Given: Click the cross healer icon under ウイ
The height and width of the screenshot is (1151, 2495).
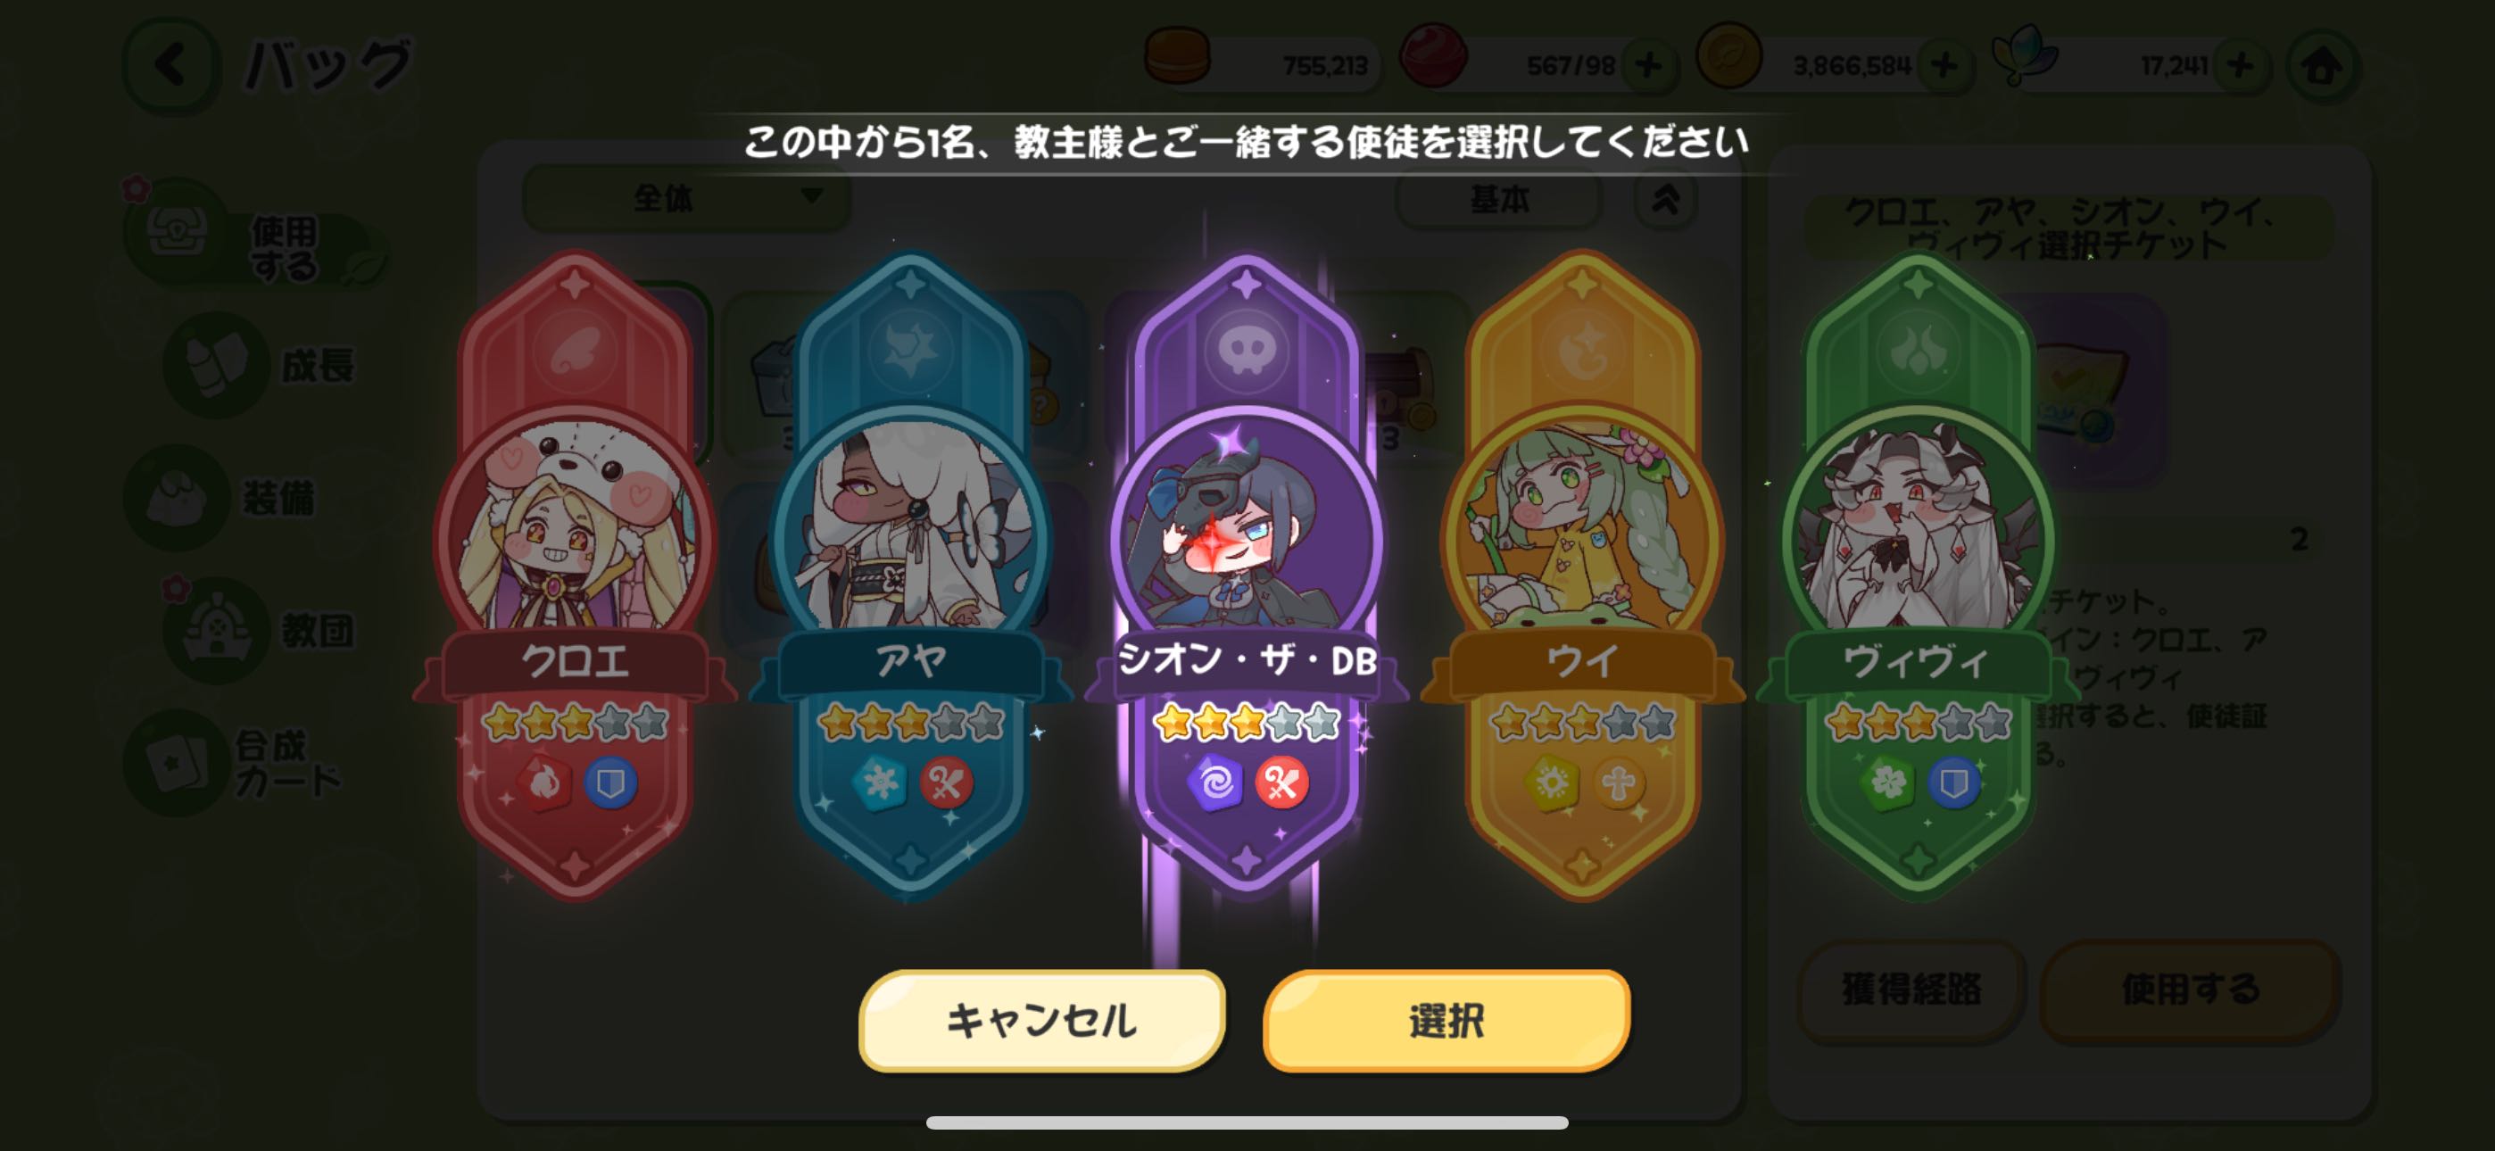Looking at the screenshot, I should 1618,783.
